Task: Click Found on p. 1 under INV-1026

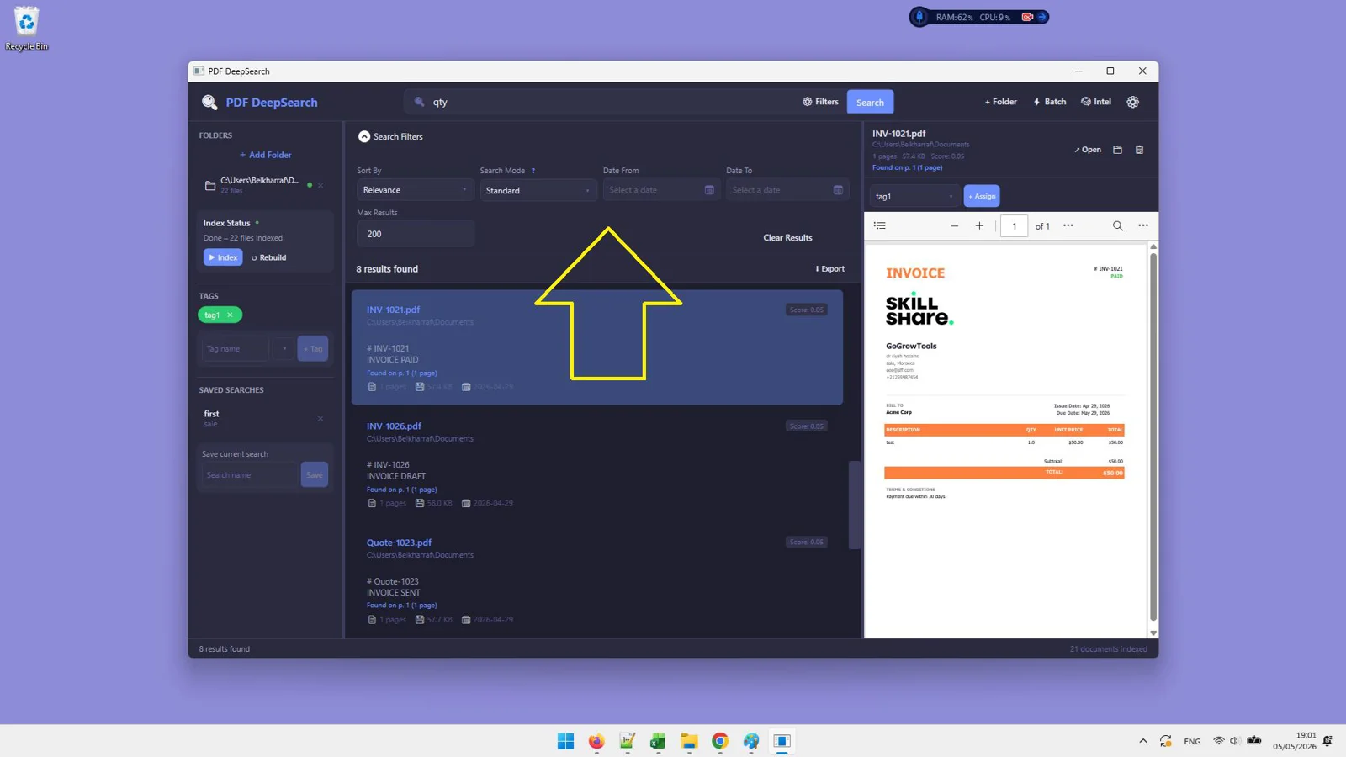Action: click(x=401, y=490)
